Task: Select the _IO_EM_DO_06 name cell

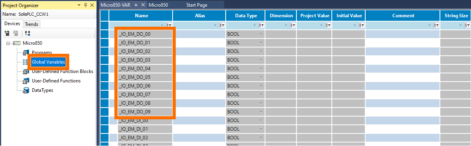Action: tap(145, 86)
